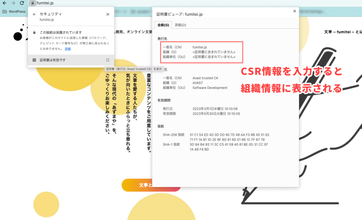Click the Software Development unit value
The image size is (362, 220).
click(x=210, y=88)
